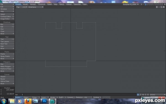Open the Select dropdown menu

7,14
